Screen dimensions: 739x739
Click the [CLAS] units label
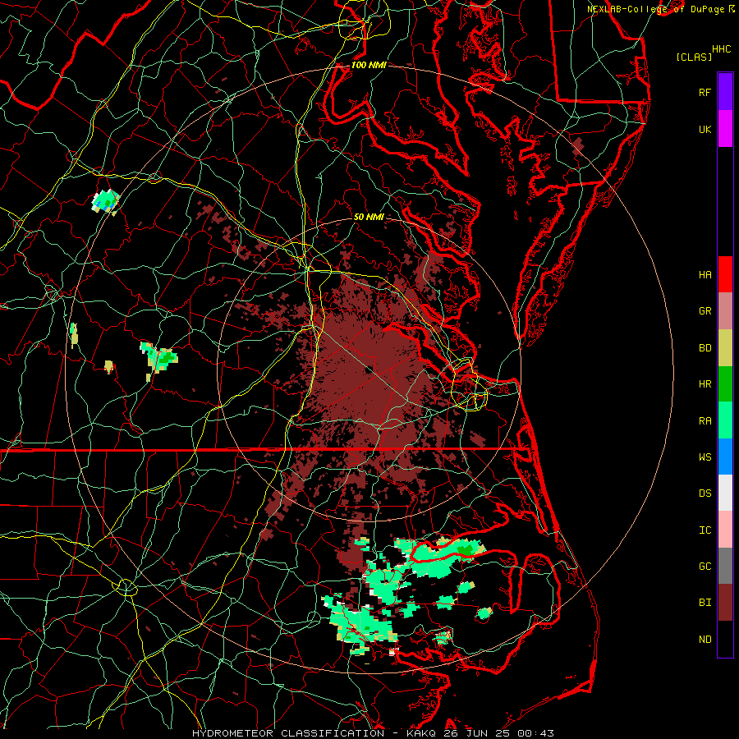694,57
